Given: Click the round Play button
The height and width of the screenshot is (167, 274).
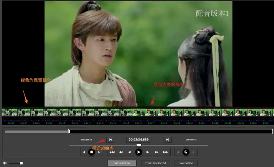Looking at the screenshot, I should [139, 152].
